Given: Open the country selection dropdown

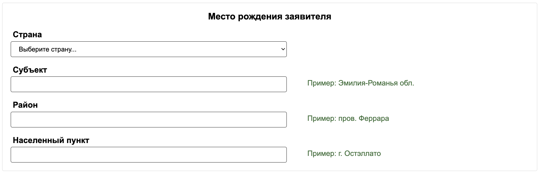Looking at the screenshot, I should pos(148,49).
